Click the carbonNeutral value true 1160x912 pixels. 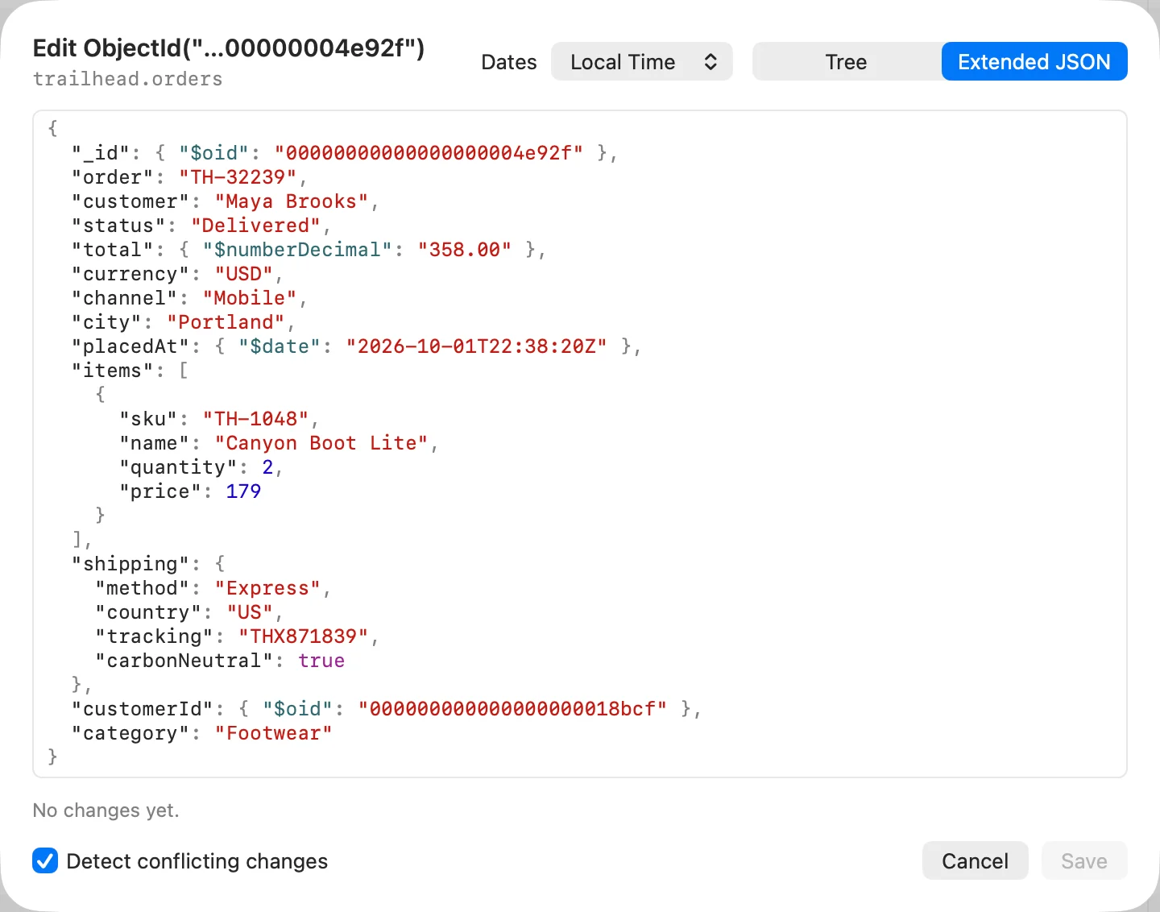point(321,661)
